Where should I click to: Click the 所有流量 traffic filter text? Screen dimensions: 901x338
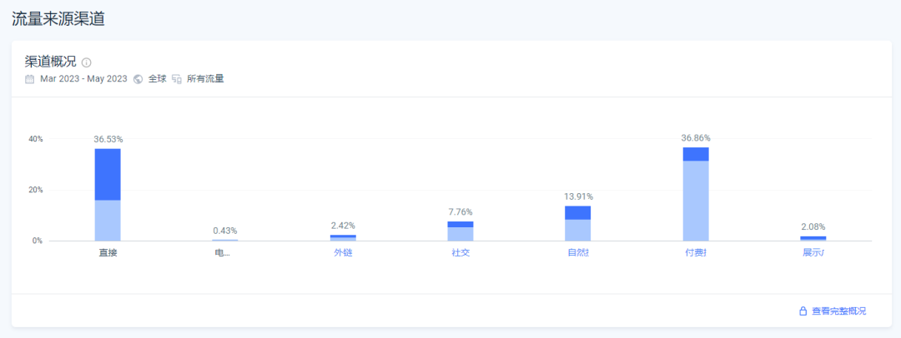pyautogui.click(x=205, y=79)
